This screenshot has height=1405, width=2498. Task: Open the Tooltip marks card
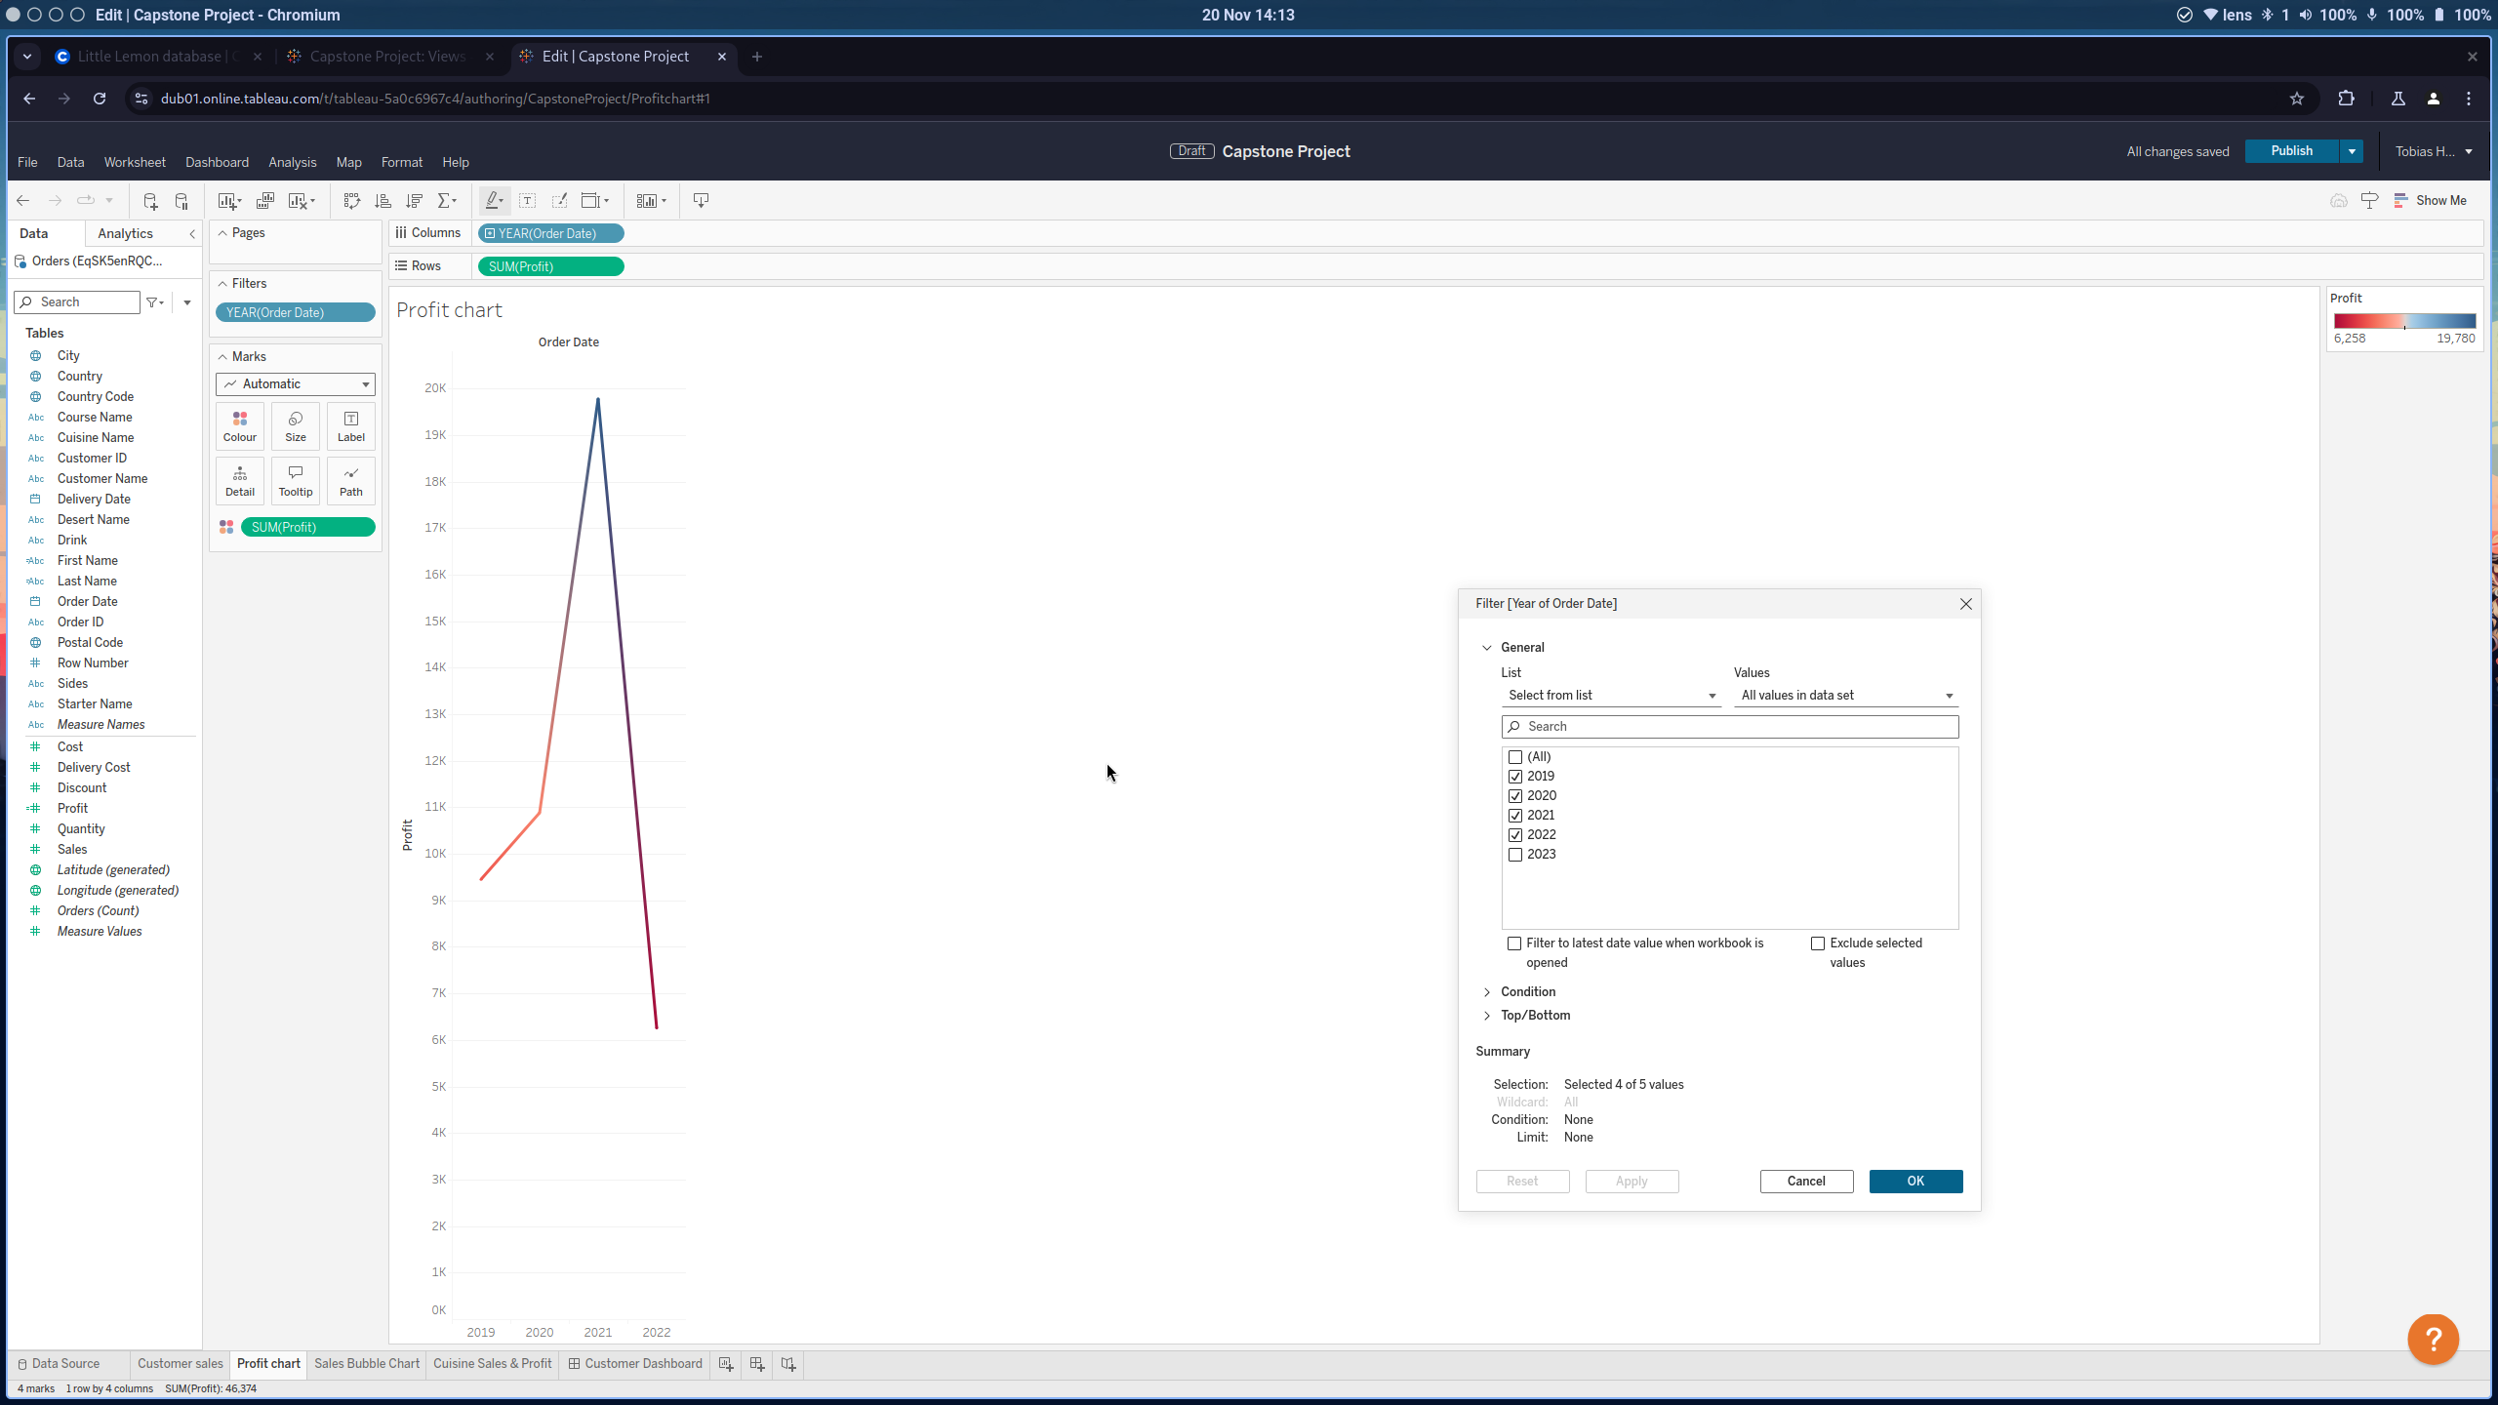[x=295, y=480]
